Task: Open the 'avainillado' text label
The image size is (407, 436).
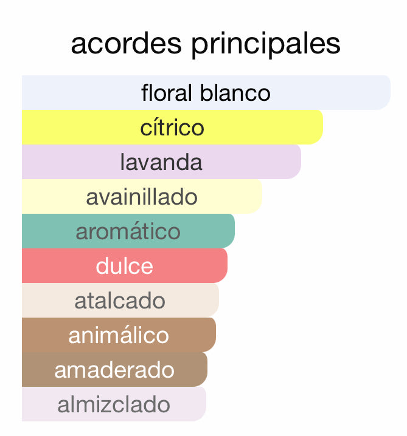Action: 142,197
